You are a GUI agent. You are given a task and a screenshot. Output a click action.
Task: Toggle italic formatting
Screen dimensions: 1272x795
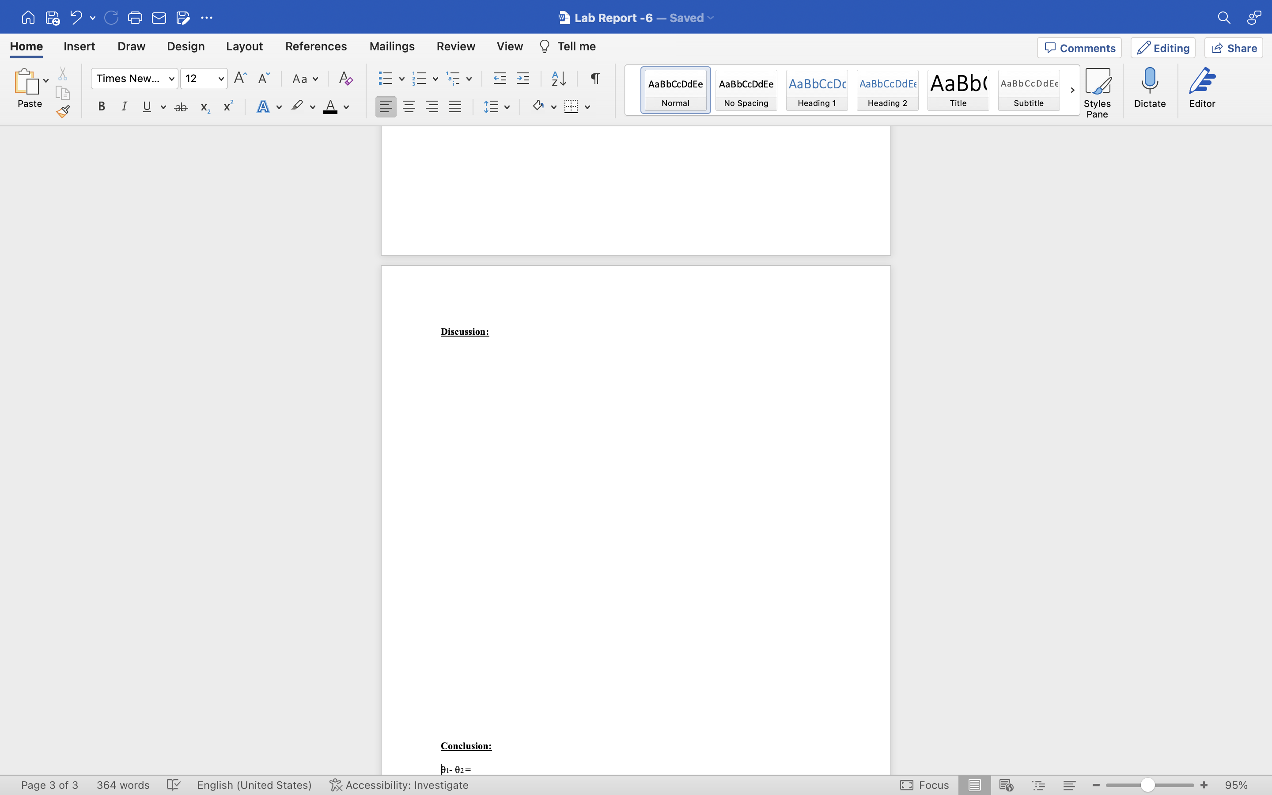tap(124, 106)
